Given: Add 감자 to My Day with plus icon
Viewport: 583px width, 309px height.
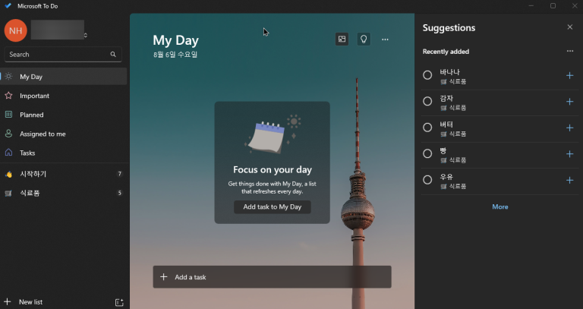Looking at the screenshot, I should coord(570,102).
